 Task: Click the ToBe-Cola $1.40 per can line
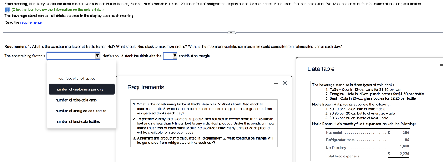(x=363, y=89)
